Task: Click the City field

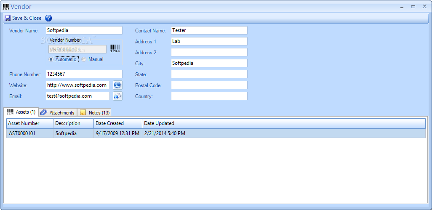Action: click(x=209, y=63)
